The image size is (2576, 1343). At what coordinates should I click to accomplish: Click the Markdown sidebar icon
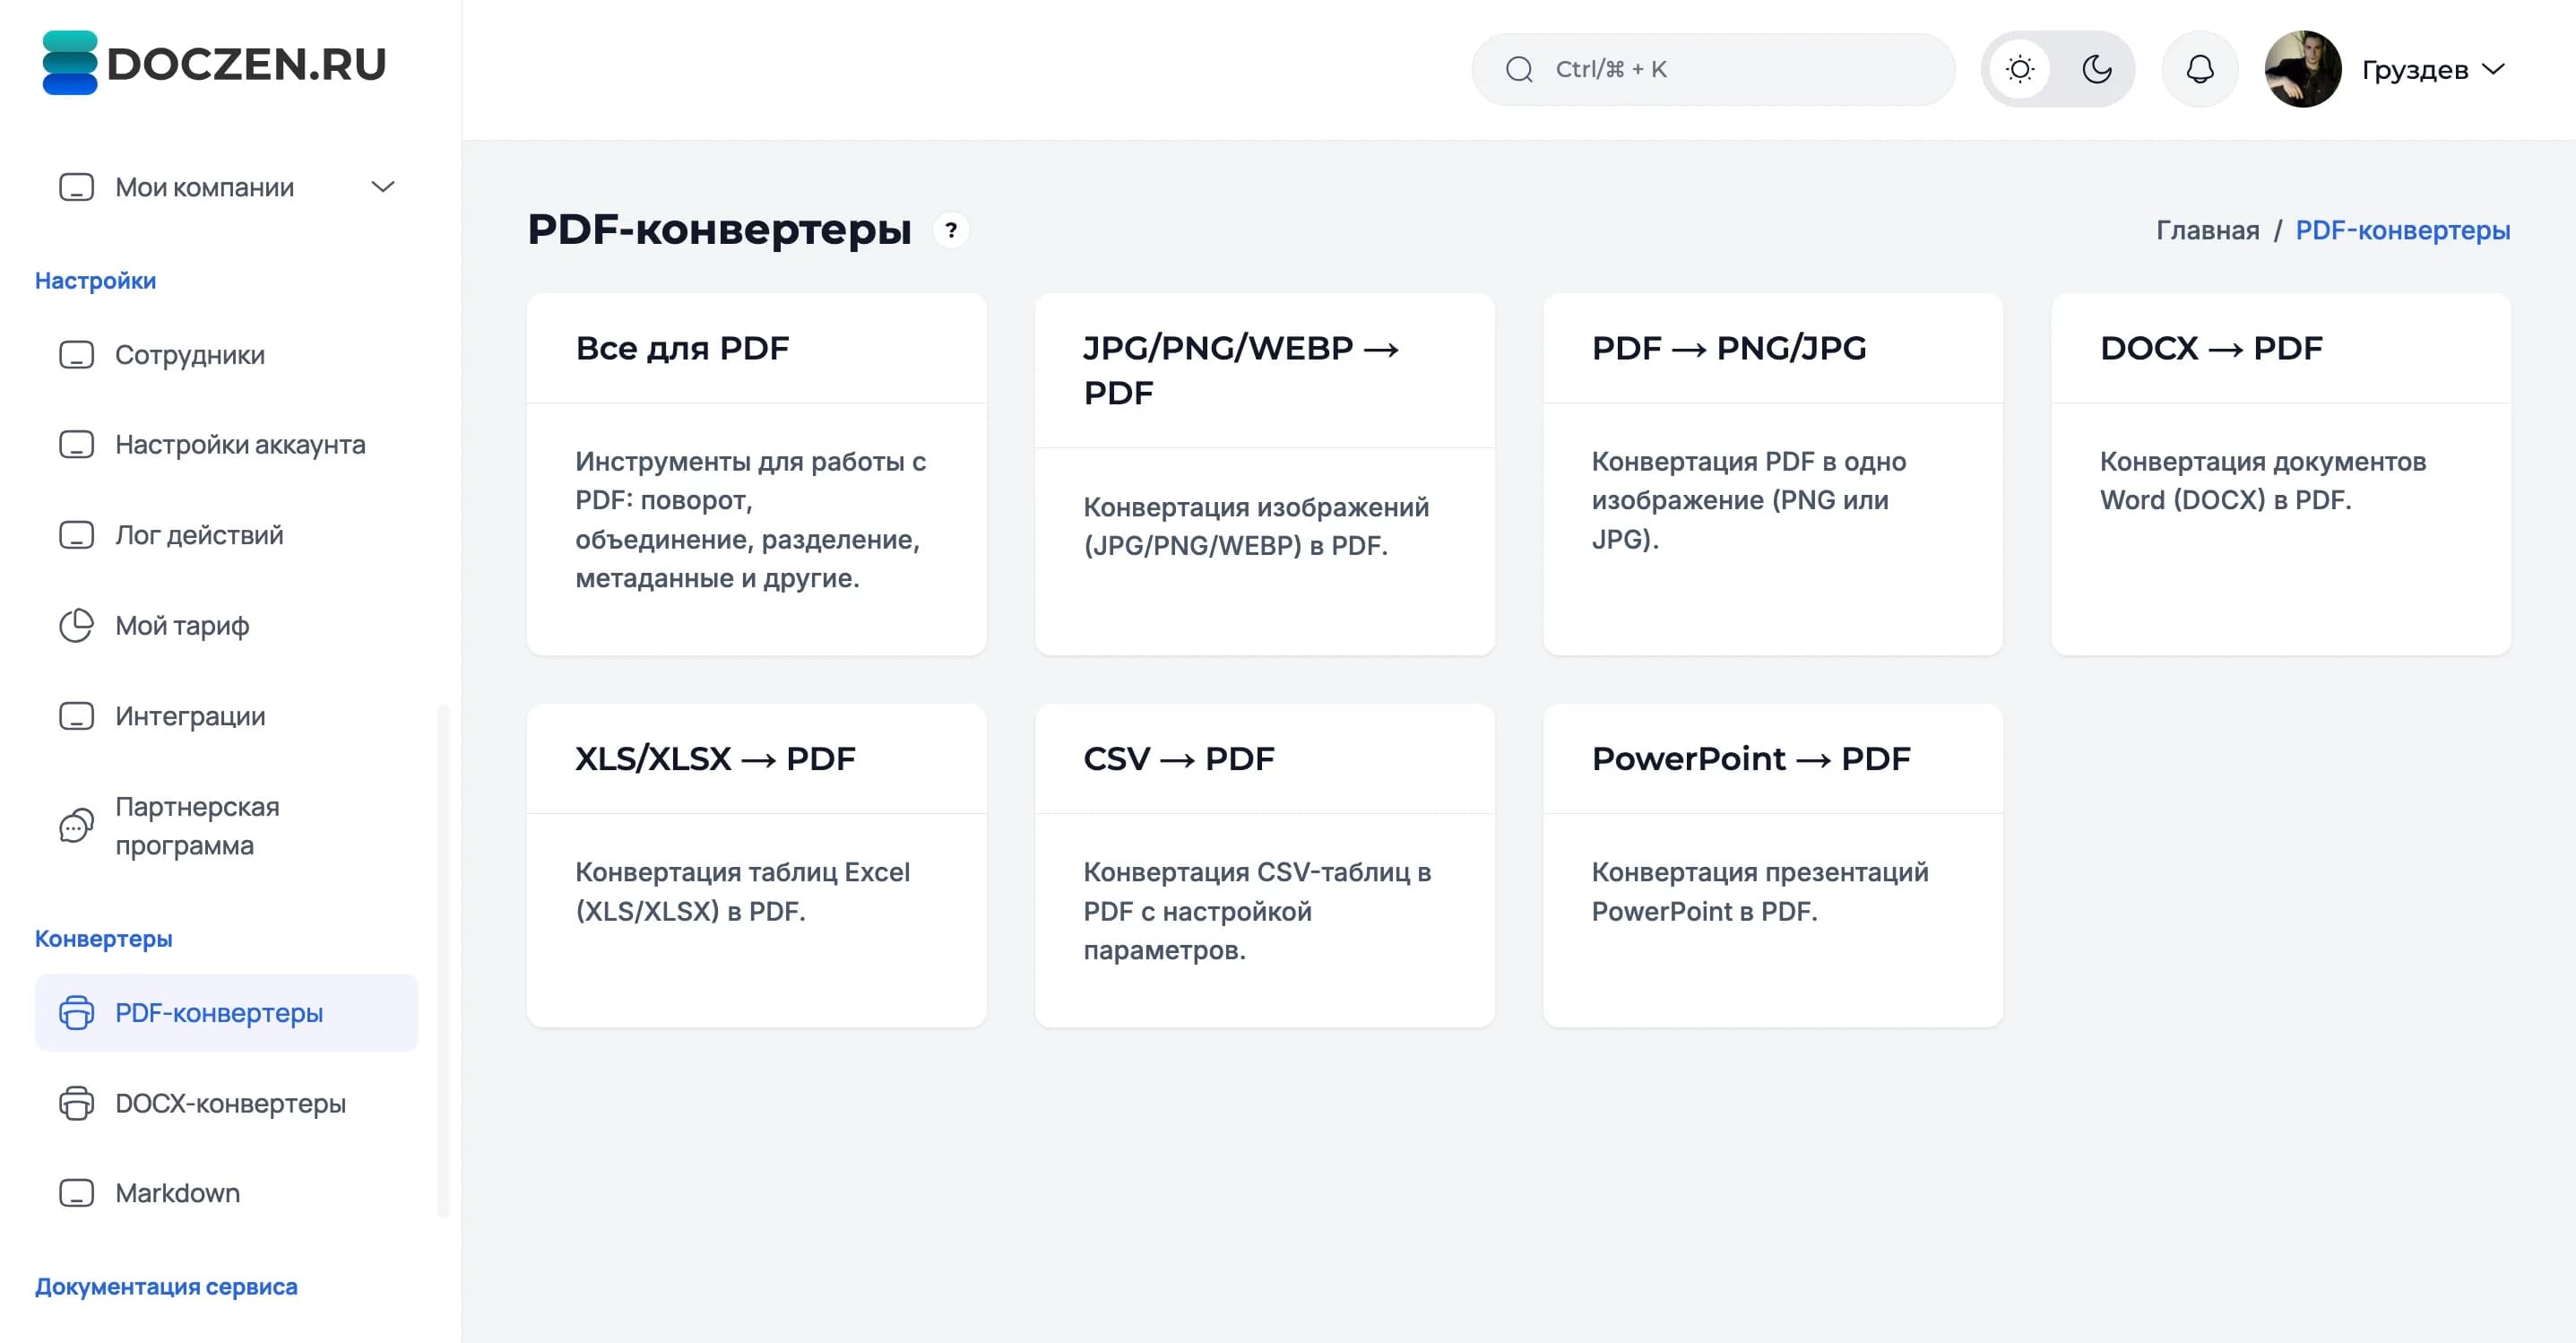tap(76, 1193)
